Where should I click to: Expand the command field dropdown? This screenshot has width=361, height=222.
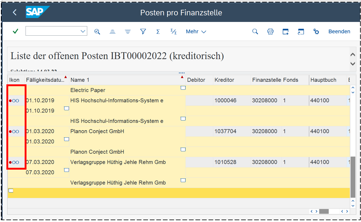(83, 31)
